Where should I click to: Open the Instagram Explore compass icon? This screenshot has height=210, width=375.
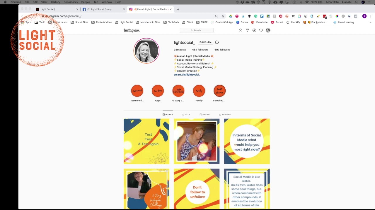click(254, 30)
